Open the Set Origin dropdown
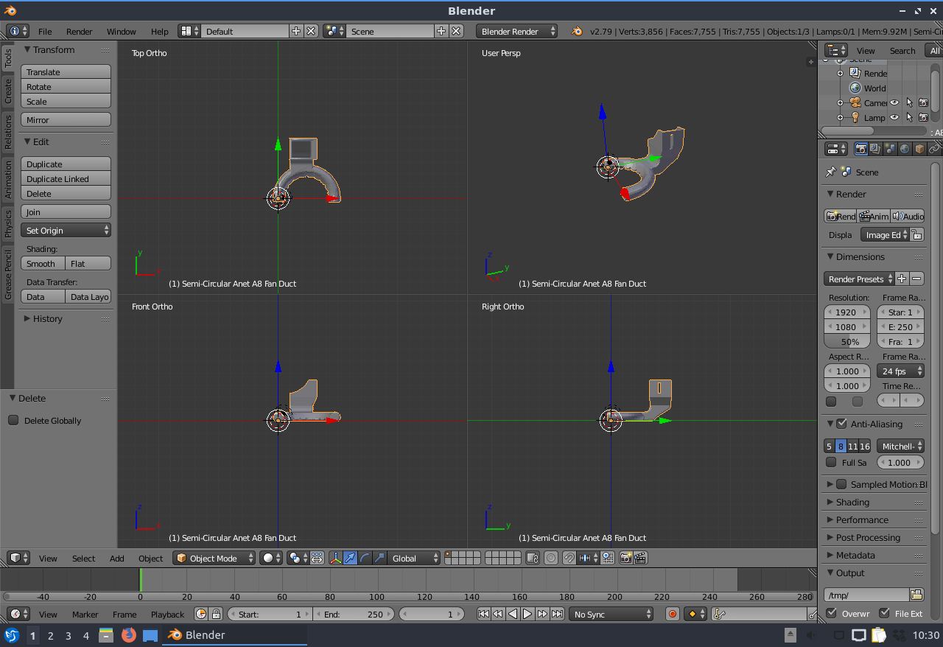The image size is (943, 647). 66,231
